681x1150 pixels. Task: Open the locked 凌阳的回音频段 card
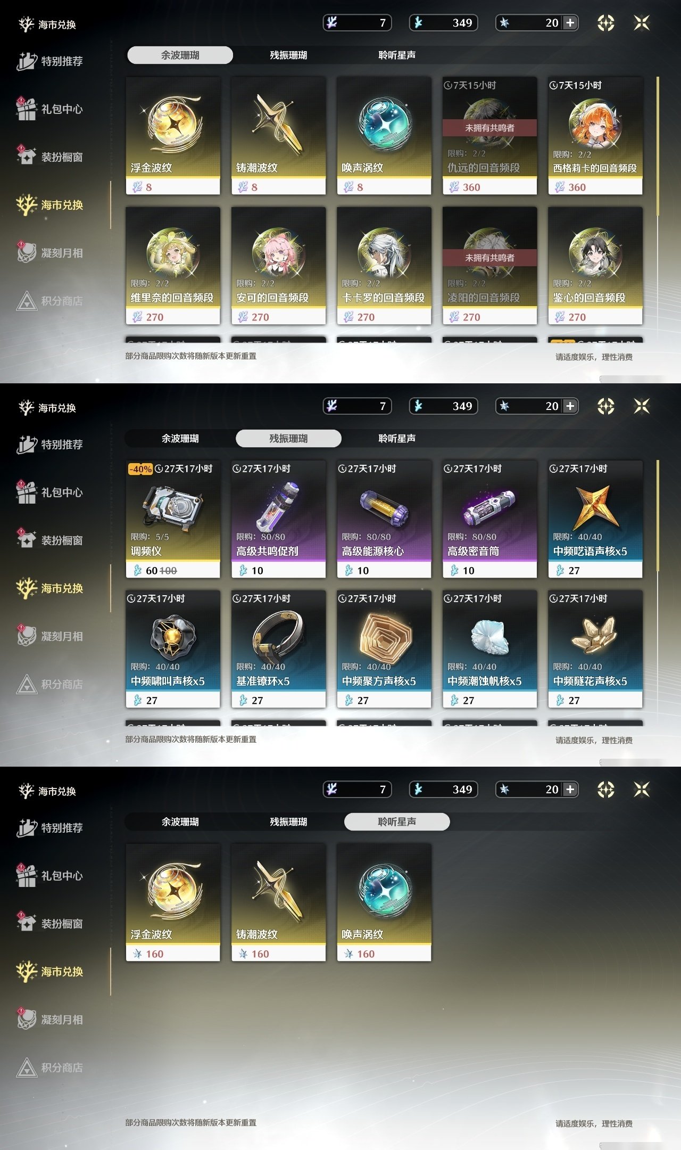[x=489, y=266]
